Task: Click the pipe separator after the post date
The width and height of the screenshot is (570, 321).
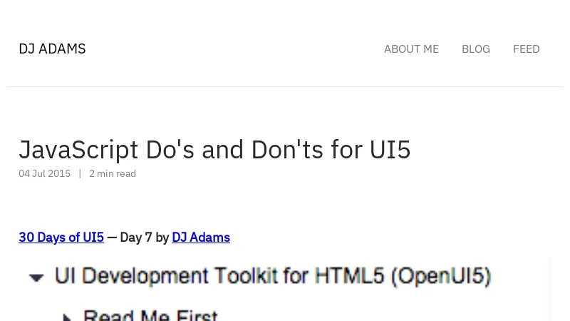Action: pos(80,173)
